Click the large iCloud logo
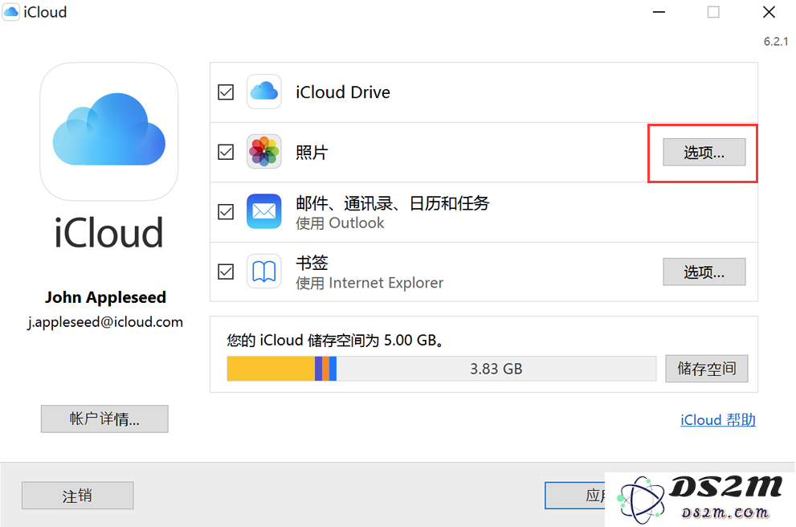 pos(109,132)
